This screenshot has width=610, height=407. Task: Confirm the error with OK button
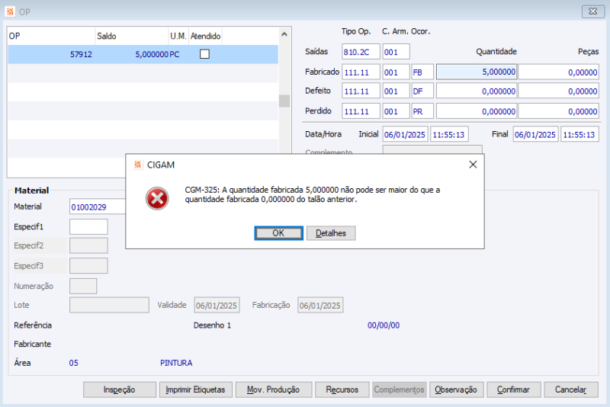278,233
